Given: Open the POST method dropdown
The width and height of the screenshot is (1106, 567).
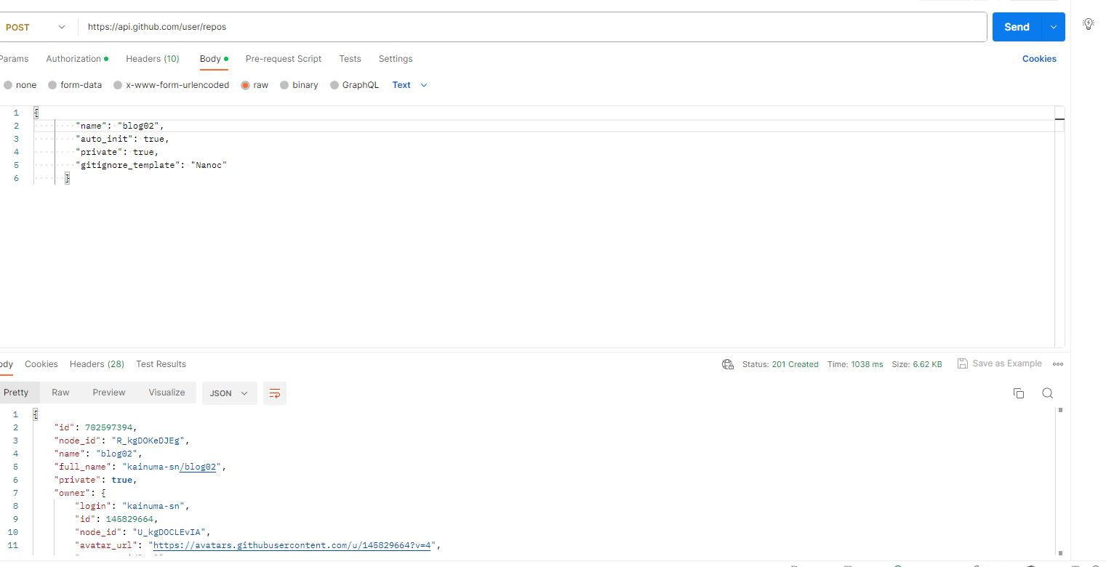Looking at the screenshot, I should (x=38, y=25).
